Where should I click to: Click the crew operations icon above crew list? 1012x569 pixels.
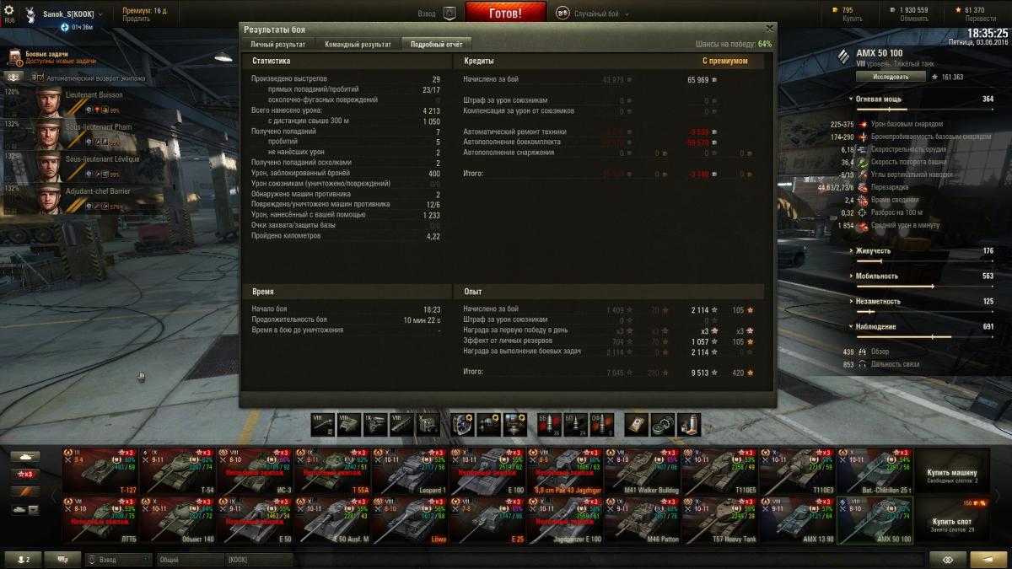[13, 77]
